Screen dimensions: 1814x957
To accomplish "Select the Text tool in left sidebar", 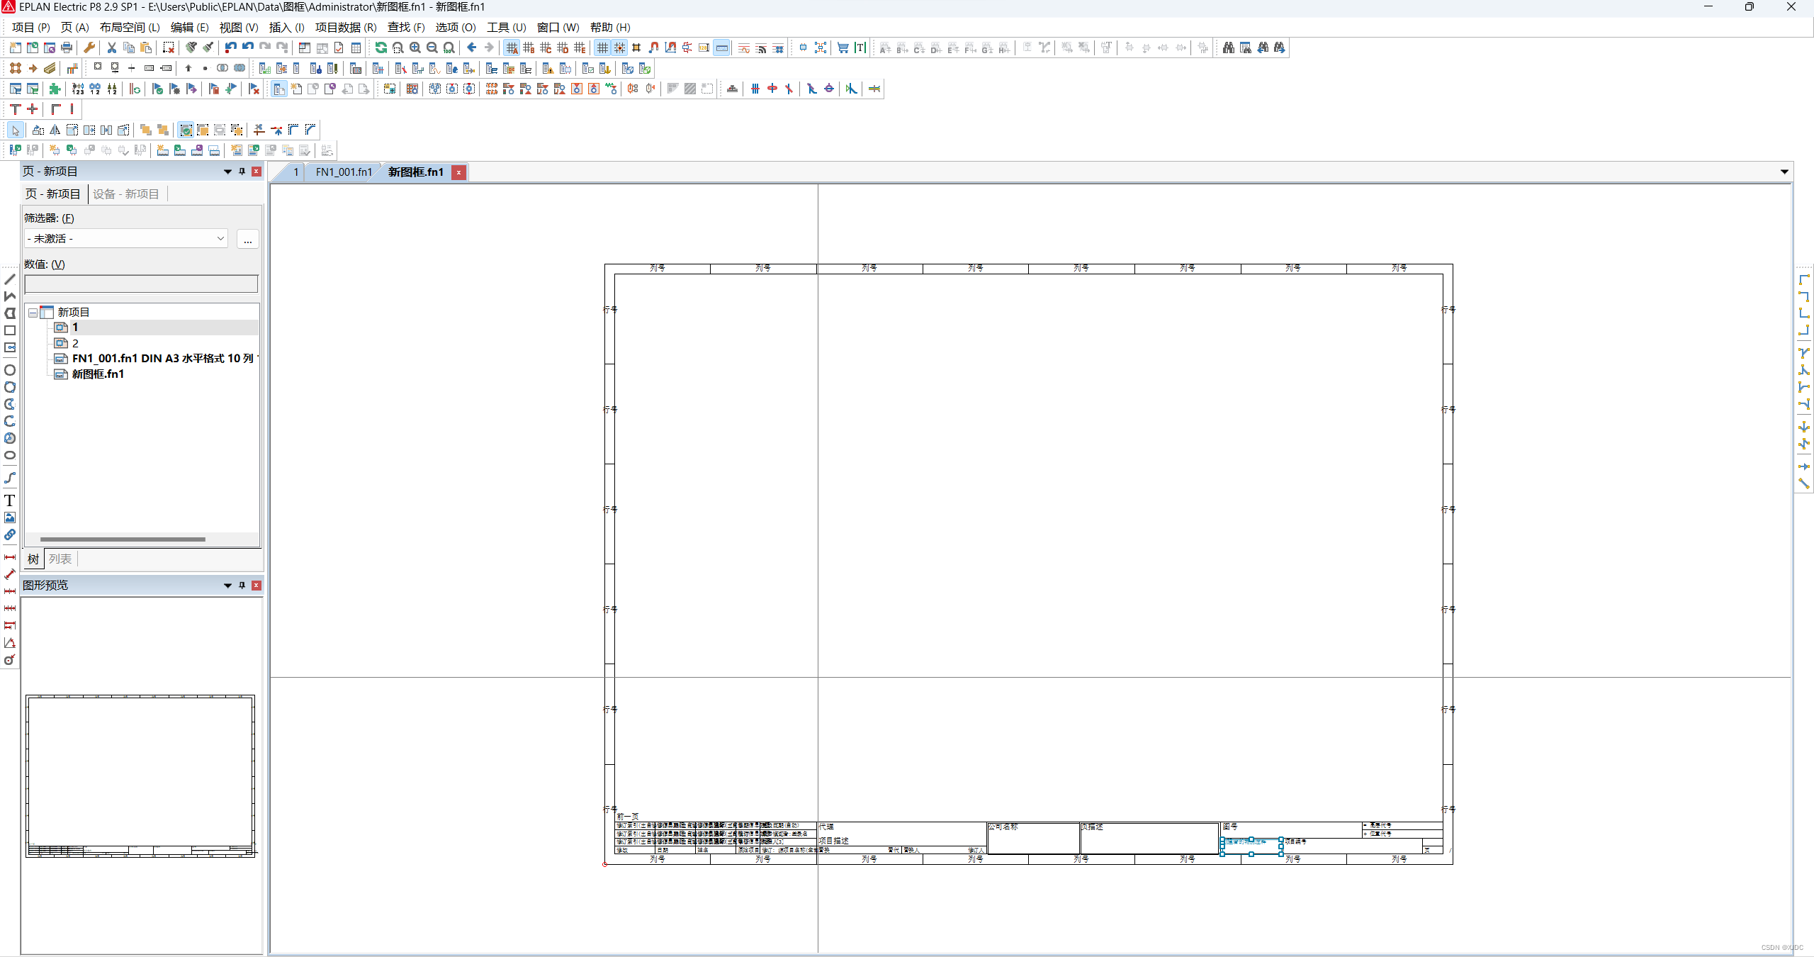I will point(10,500).
